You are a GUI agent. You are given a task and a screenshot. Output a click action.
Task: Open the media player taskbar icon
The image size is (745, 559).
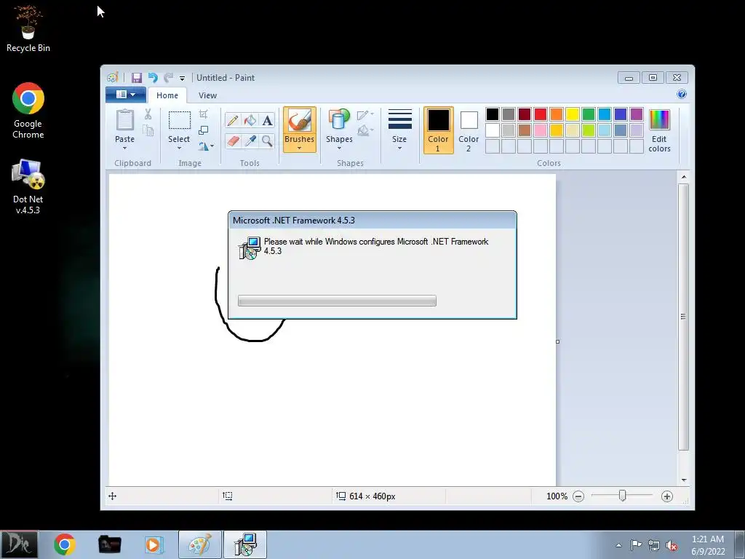(154, 544)
